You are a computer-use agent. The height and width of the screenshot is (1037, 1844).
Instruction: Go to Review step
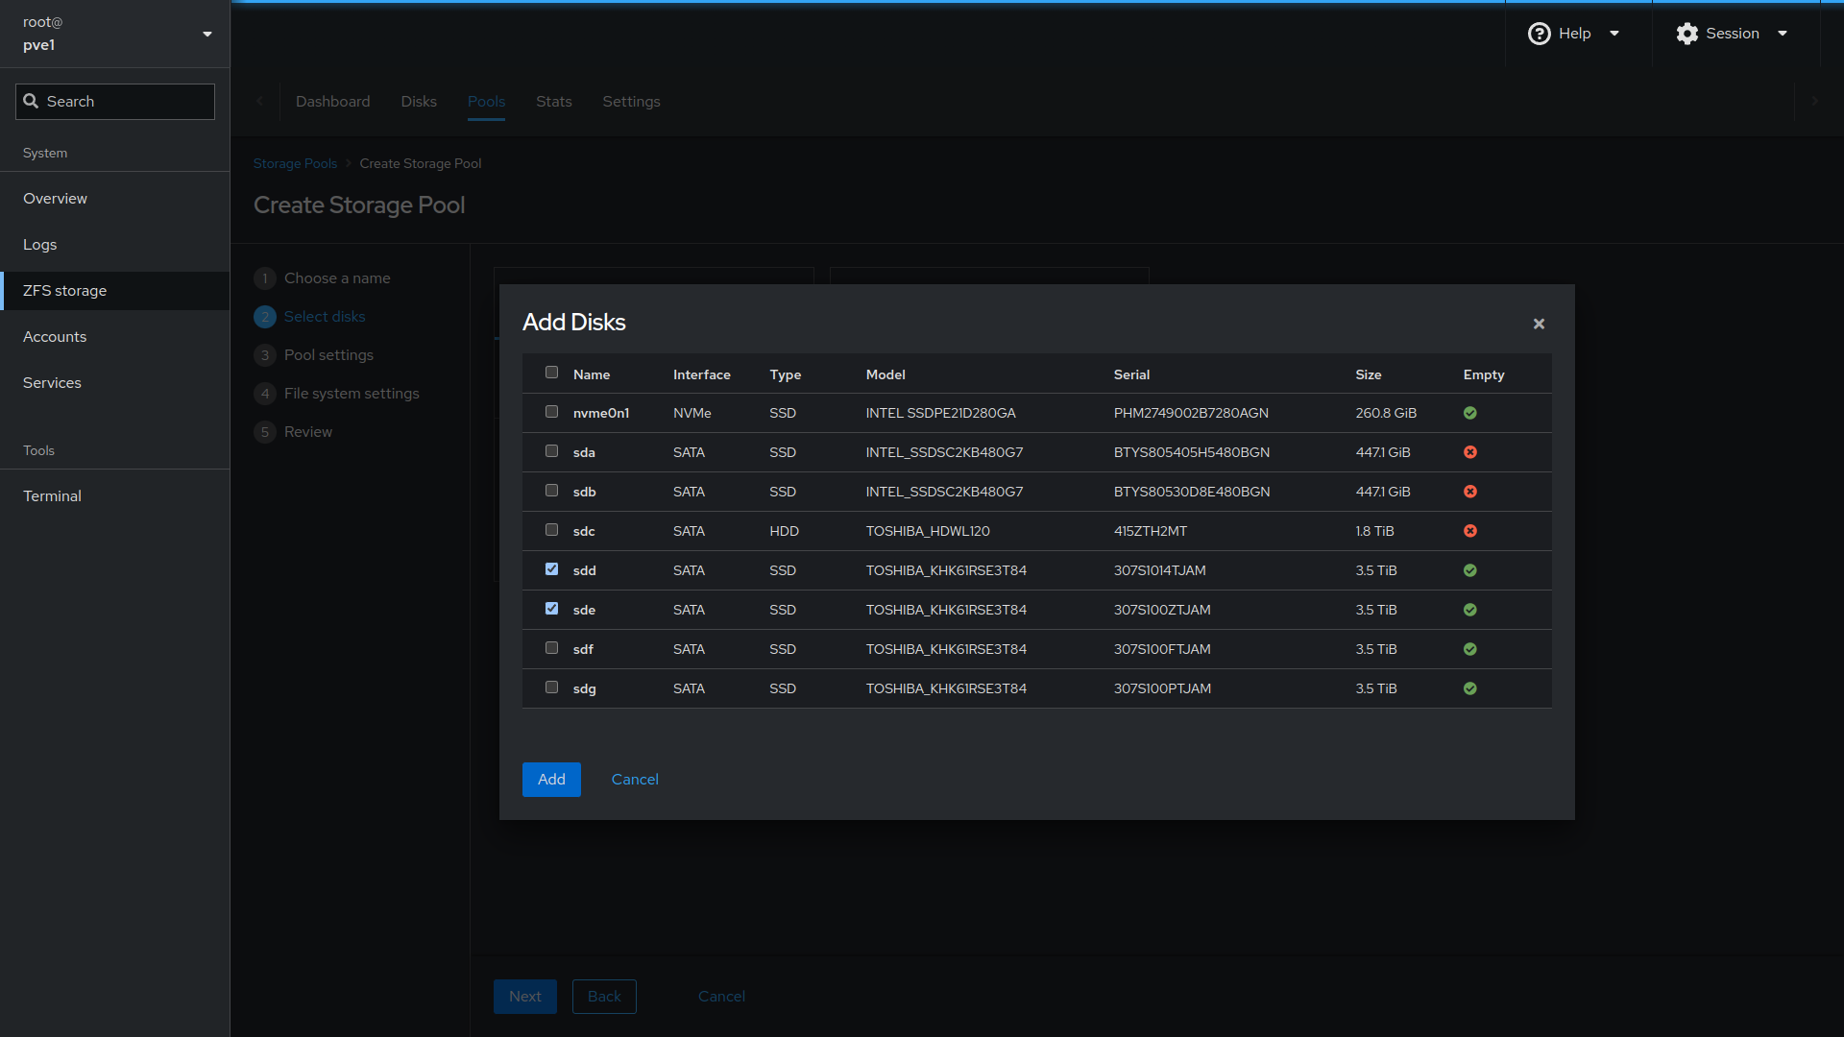tap(308, 432)
